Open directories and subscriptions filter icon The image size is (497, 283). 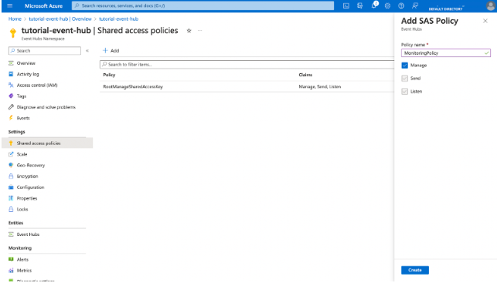359,5
